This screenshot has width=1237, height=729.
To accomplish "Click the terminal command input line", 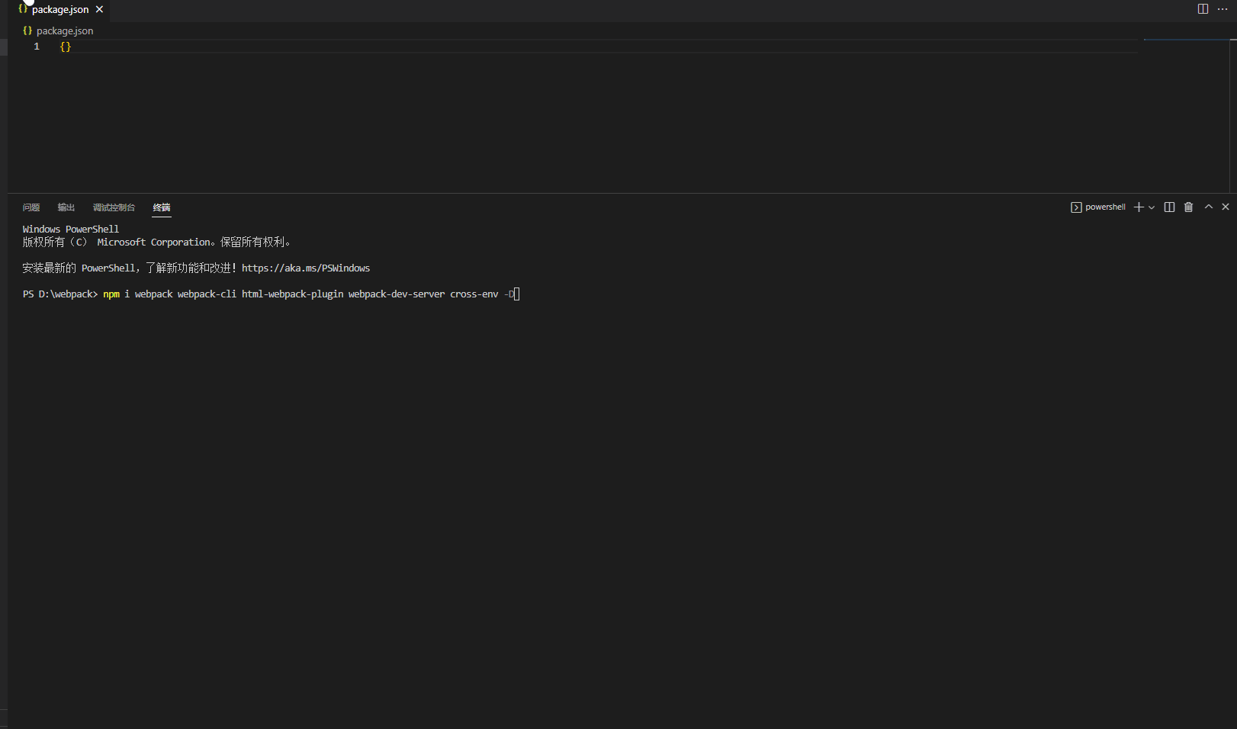I will (x=516, y=294).
